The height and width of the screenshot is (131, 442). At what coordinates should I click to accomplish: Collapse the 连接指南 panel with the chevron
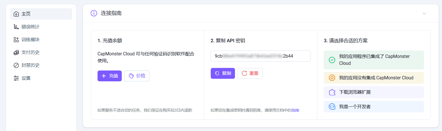424,13
